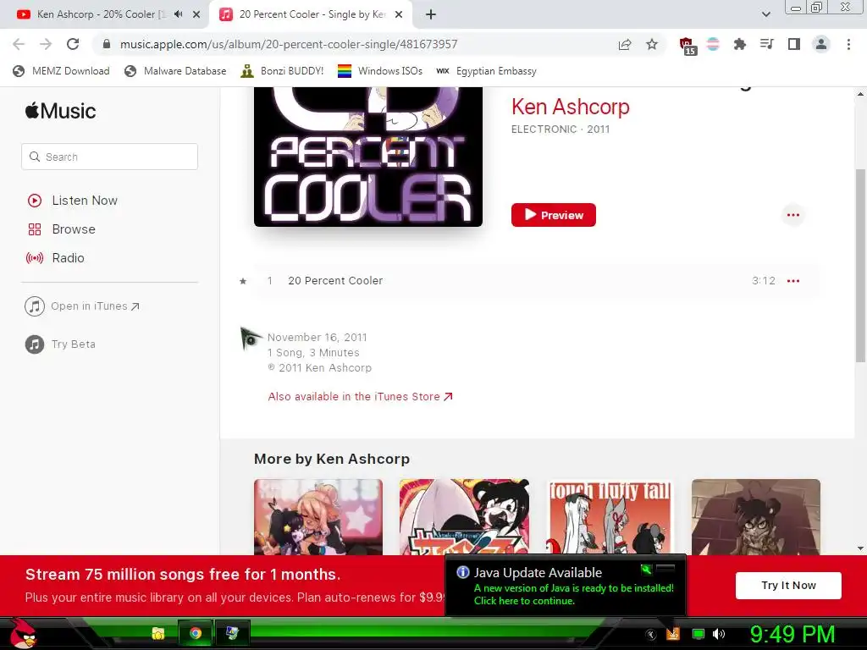The height and width of the screenshot is (650, 867).
Task: Mute the YouTube tab audio icon
Action: point(178,14)
